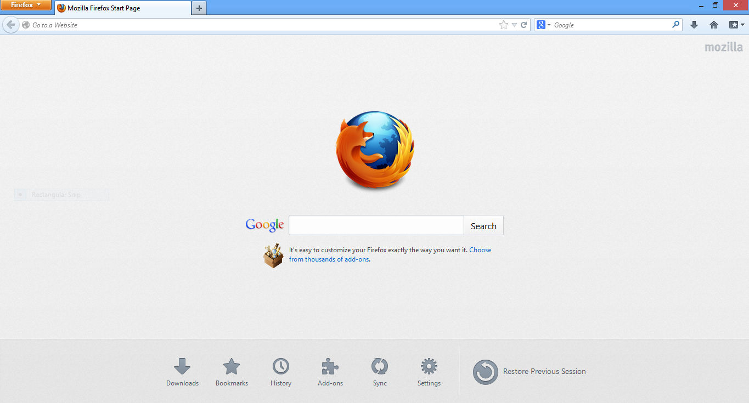Click the Search button beside the Google box
The height and width of the screenshot is (403, 749).
(483, 225)
